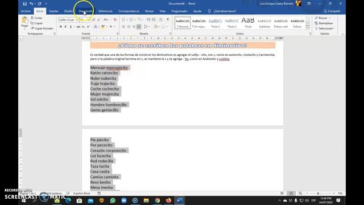Open the Windows Start menu
Screen dimensions: 364x205
coord(24,200)
